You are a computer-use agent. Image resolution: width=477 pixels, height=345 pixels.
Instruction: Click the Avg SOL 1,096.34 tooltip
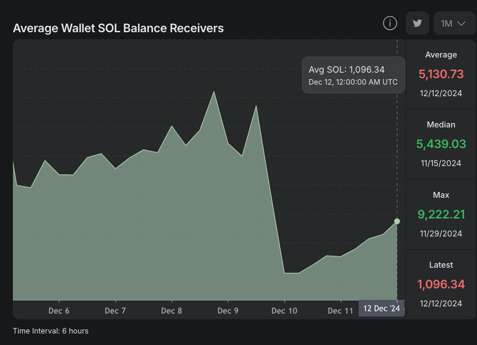[x=353, y=75]
